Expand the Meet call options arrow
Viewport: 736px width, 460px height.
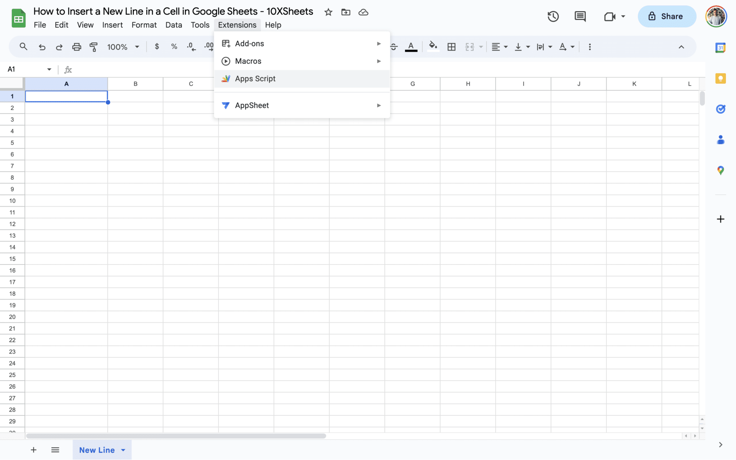623,17
